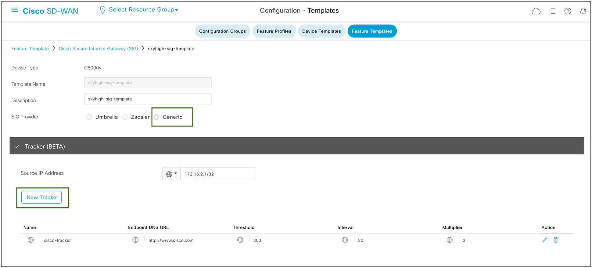Click the Cisco SD-WAN logo

pos(50,11)
